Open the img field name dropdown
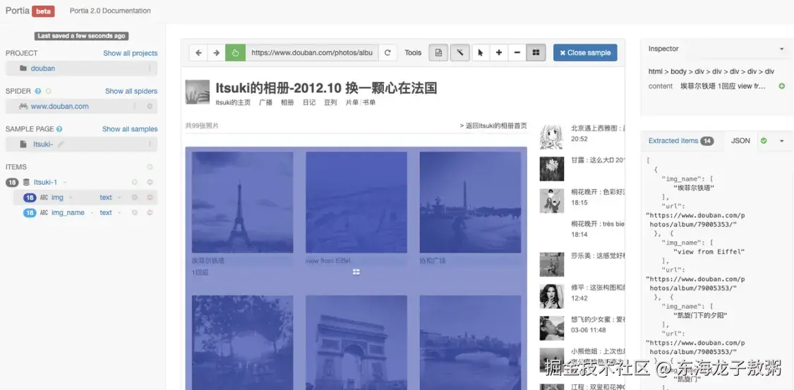 (71, 197)
